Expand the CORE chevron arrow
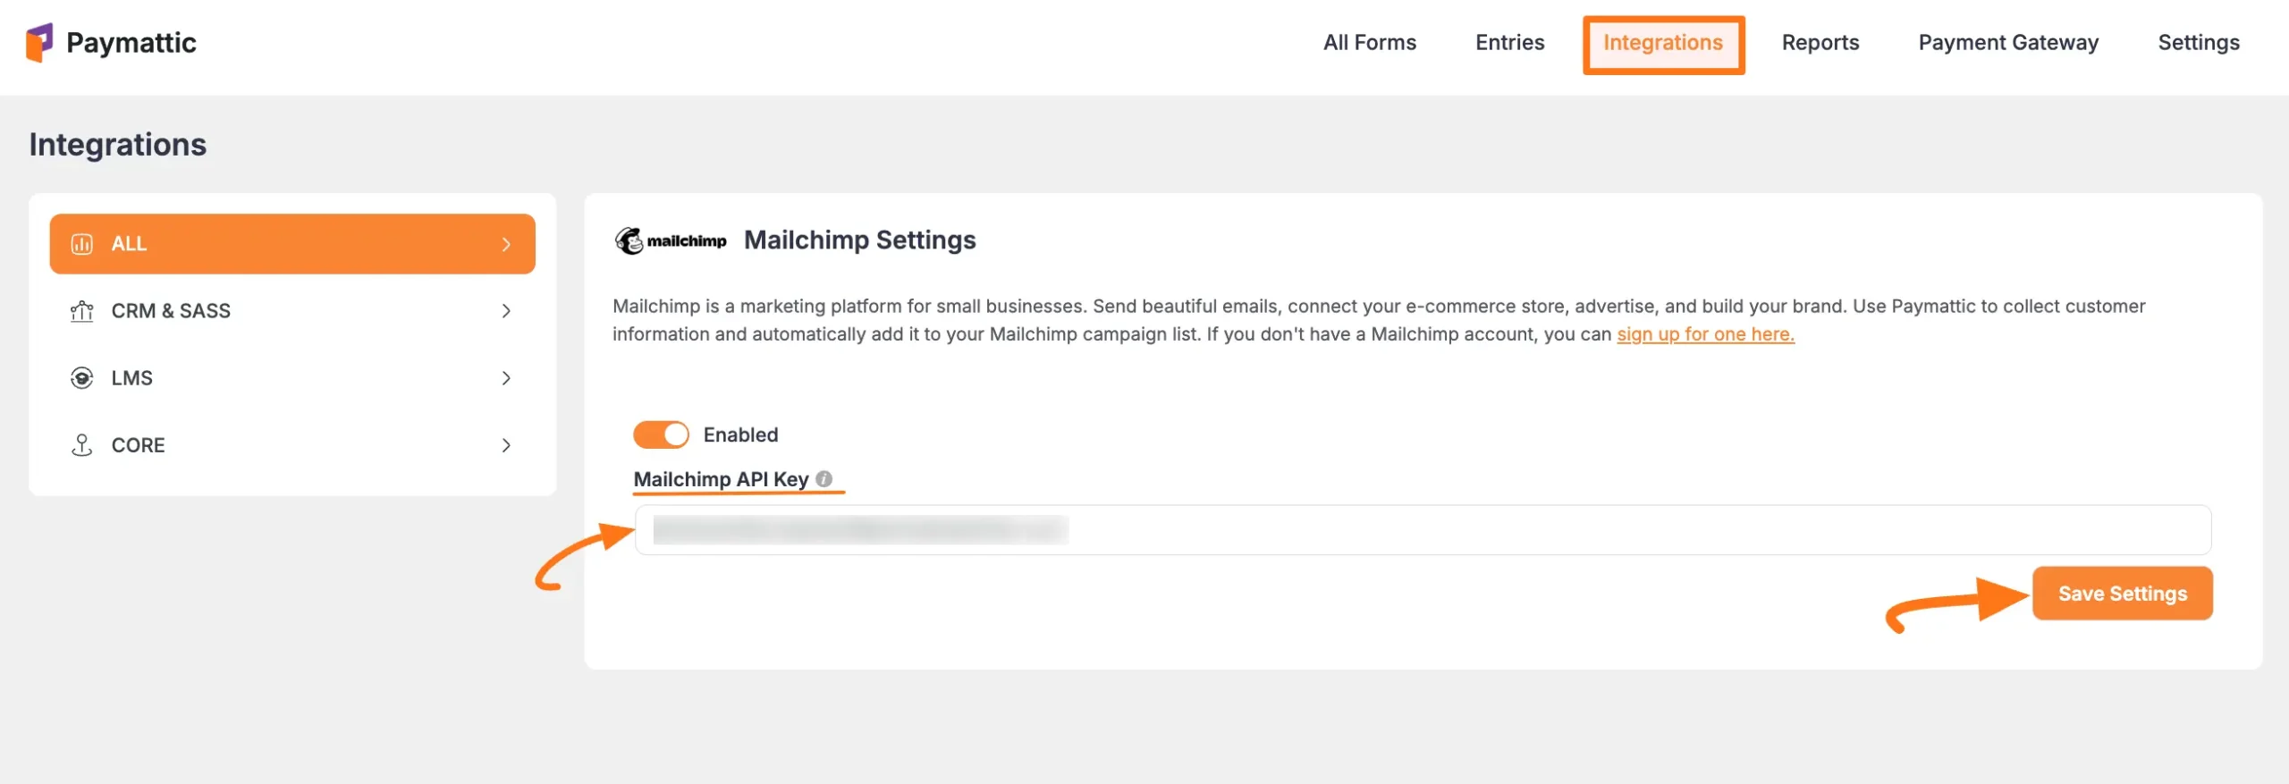 506,445
